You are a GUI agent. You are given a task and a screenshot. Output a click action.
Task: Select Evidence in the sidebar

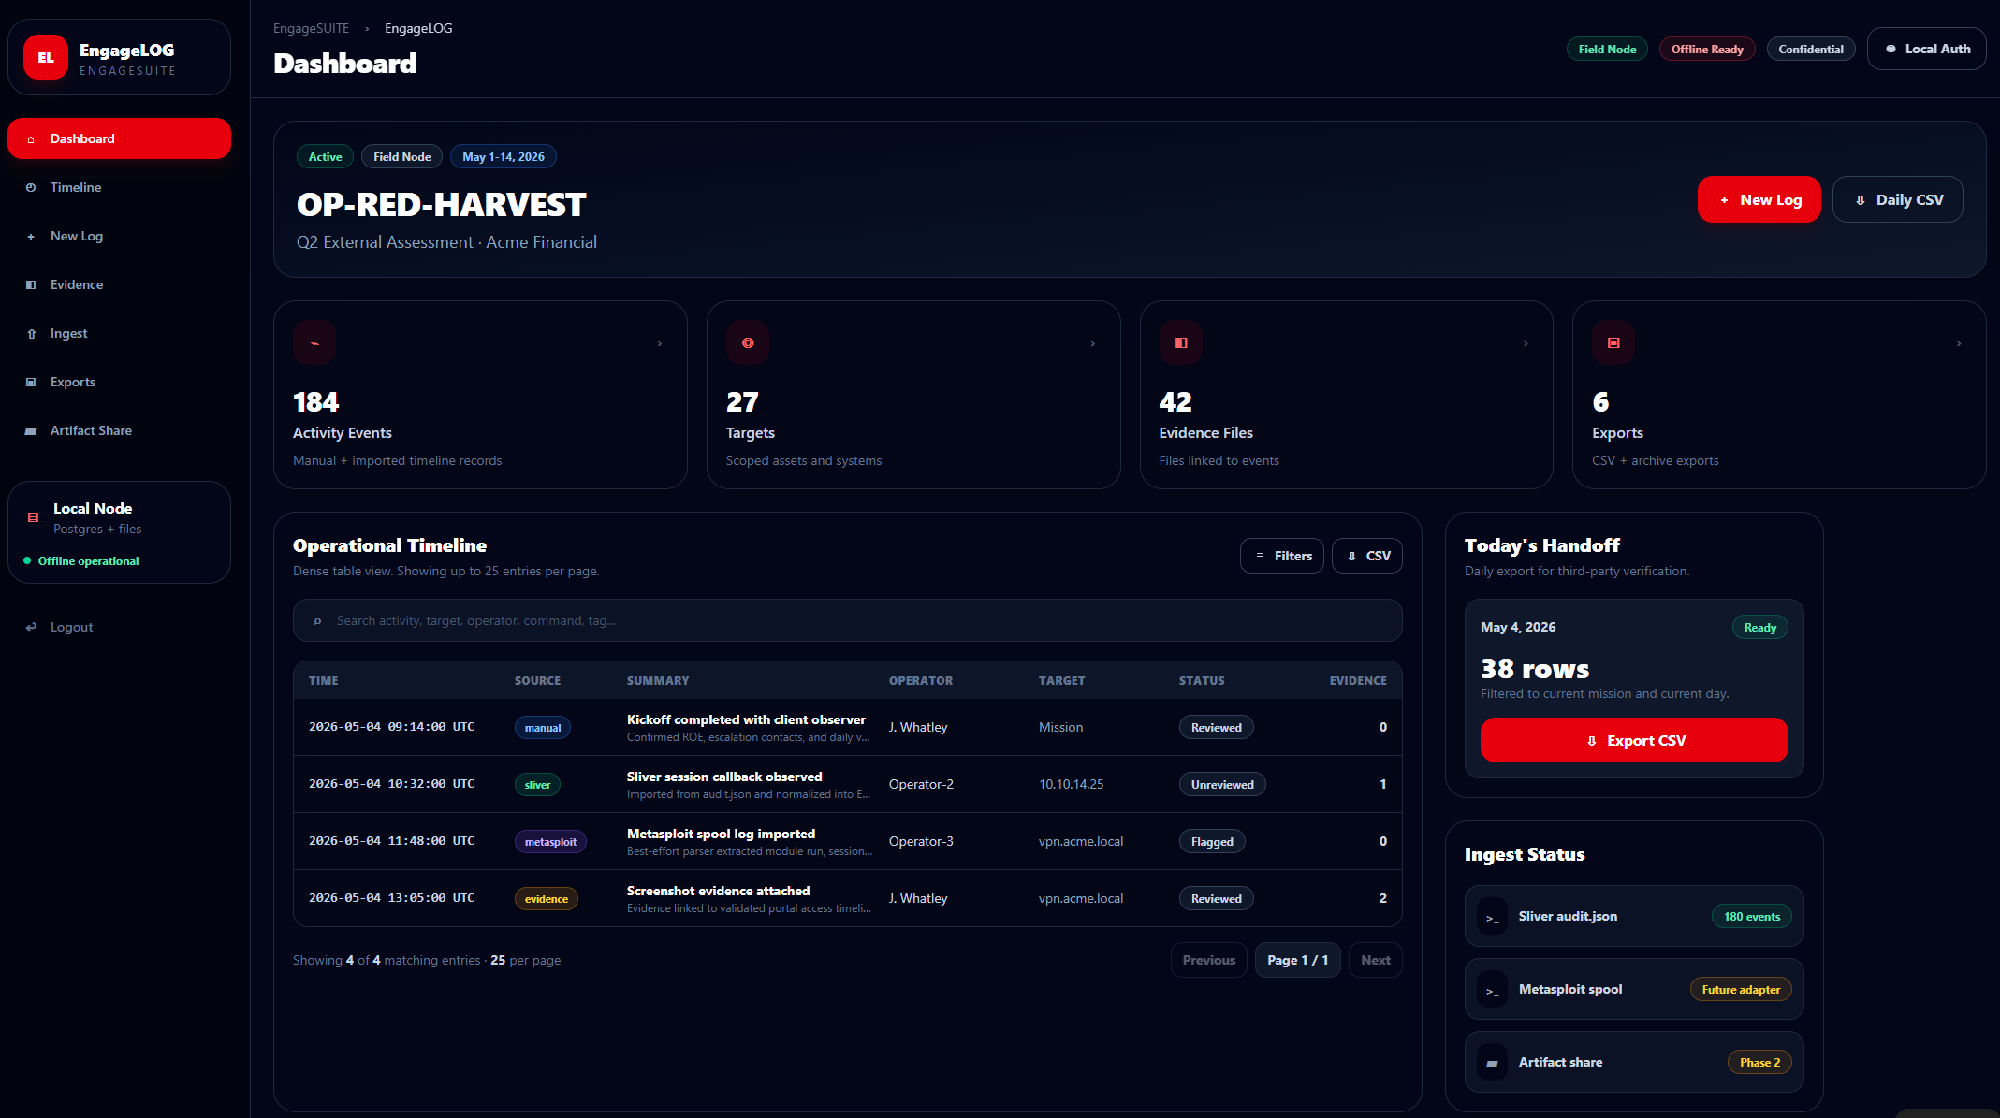coord(119,284)
